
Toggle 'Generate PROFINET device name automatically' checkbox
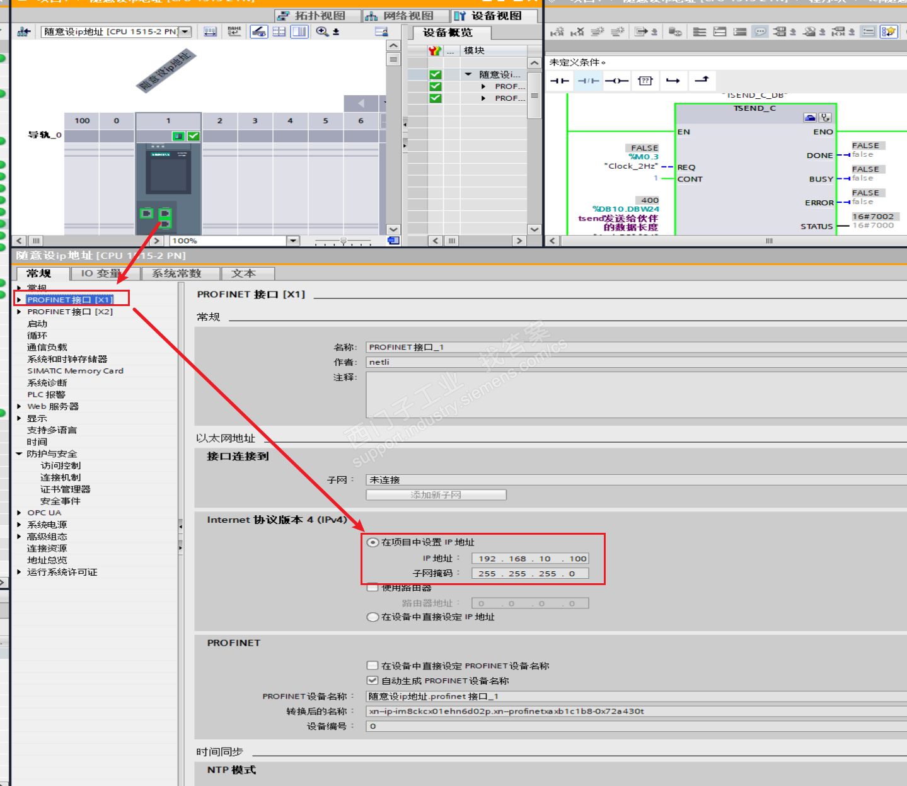pyautogui.click(x=373, y=681)
